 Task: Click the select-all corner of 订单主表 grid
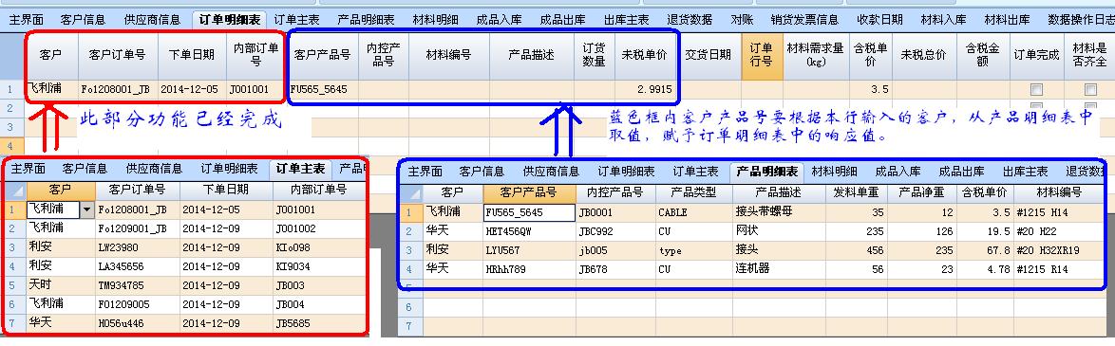coord(13,191)
